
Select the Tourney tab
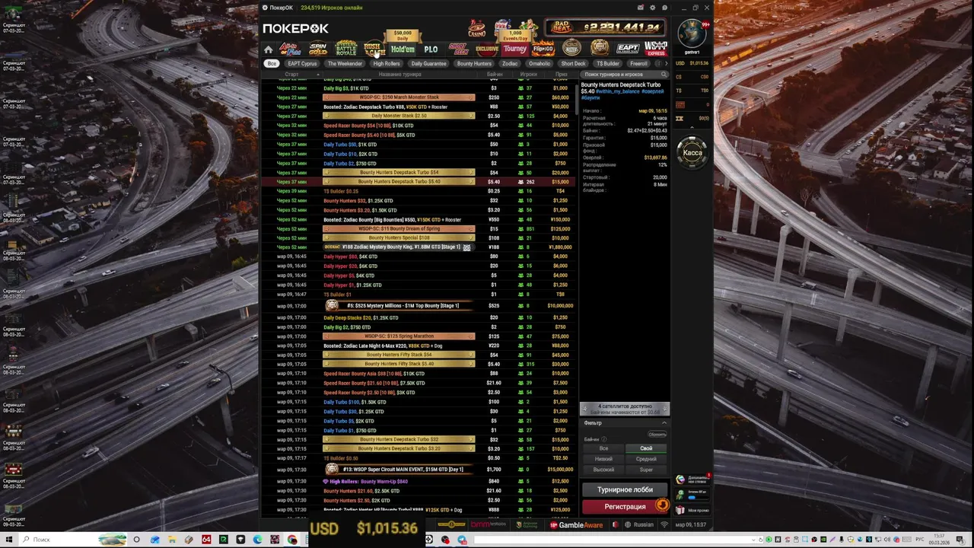(x=514, y=49)
